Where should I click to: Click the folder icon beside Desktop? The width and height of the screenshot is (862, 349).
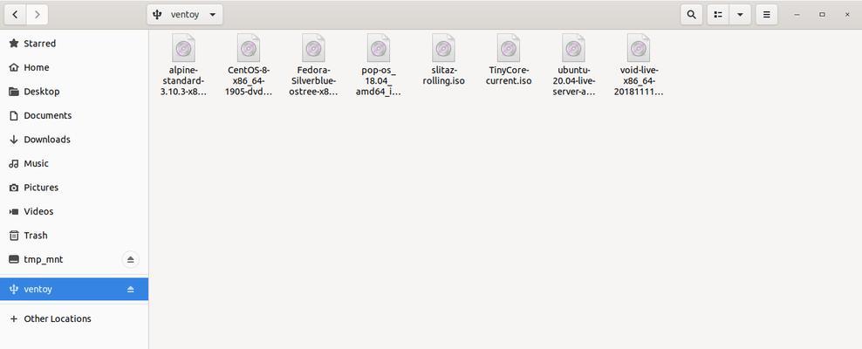coord(14,92)
